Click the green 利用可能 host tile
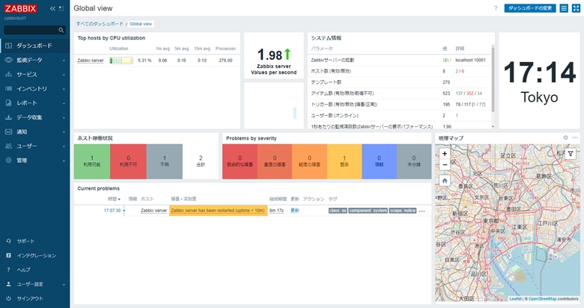 click(x=92, y=161)
